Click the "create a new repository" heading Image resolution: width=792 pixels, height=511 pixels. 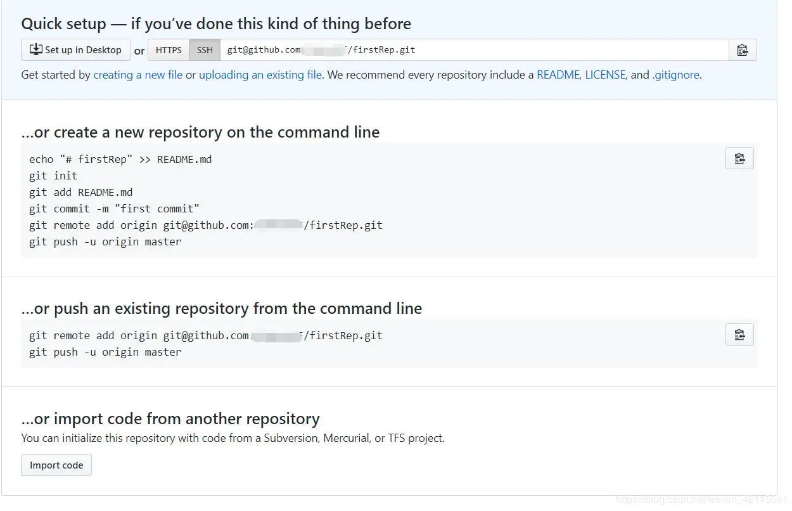click(200, 133)
